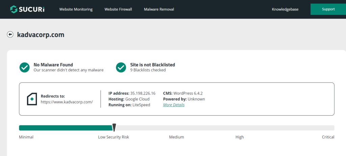Click the kadvacorp.com page heading

pos(41,35)
